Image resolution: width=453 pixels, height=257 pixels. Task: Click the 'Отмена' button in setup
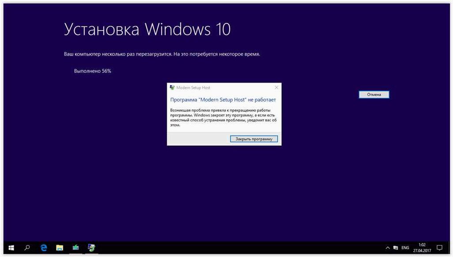coord(374,94)
